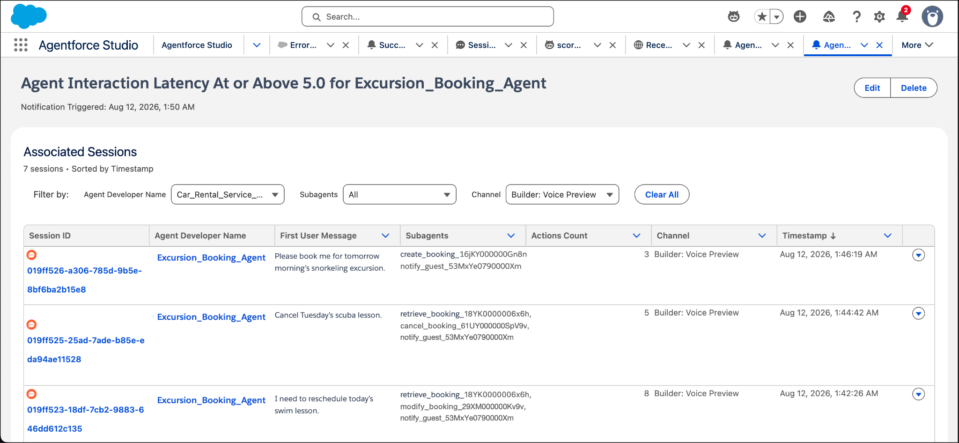Open row actions for 1:46:19 AM session
The width and height of the screenshot is (959, 443).
tap(918, 255)
